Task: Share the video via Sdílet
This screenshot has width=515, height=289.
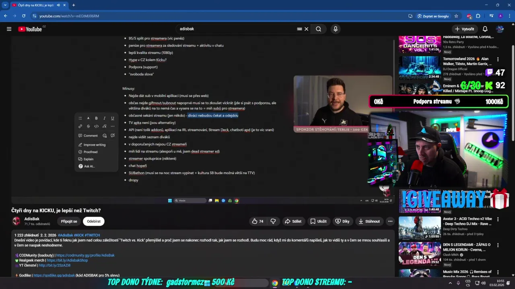Action: pos(293,221)
